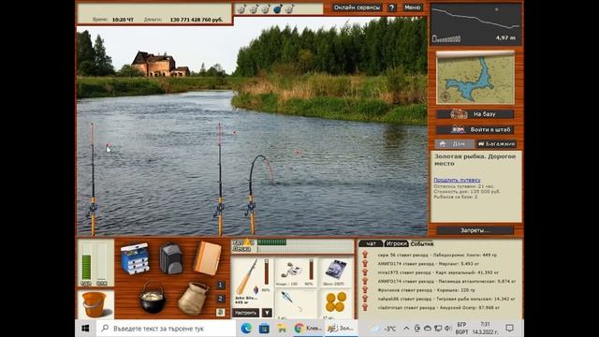Image resolution: width=599 pixels, height=337 pixels.
Task: Open the black cooking pot with bait
Action: (x=153, y=298)
